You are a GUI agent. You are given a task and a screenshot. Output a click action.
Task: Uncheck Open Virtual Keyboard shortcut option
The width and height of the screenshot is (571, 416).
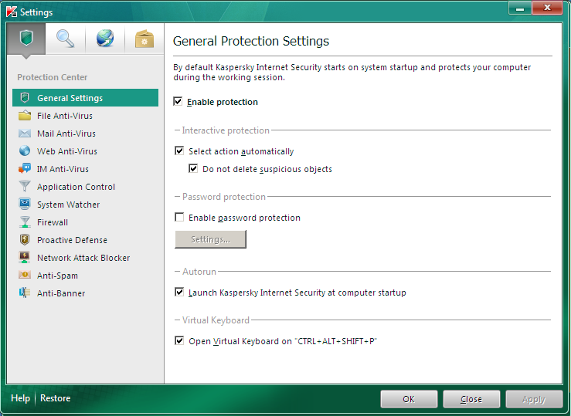pyautogui.click(x=180, y=340)
